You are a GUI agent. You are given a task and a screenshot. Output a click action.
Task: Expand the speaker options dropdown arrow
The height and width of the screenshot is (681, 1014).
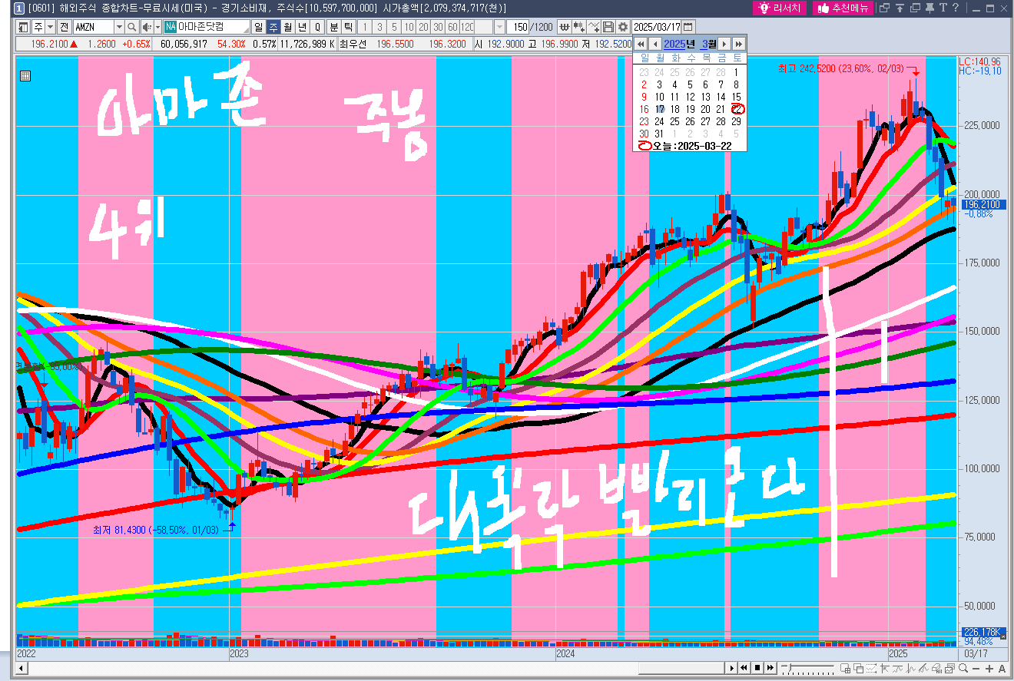pyautogui.click(x=157, y=27)
